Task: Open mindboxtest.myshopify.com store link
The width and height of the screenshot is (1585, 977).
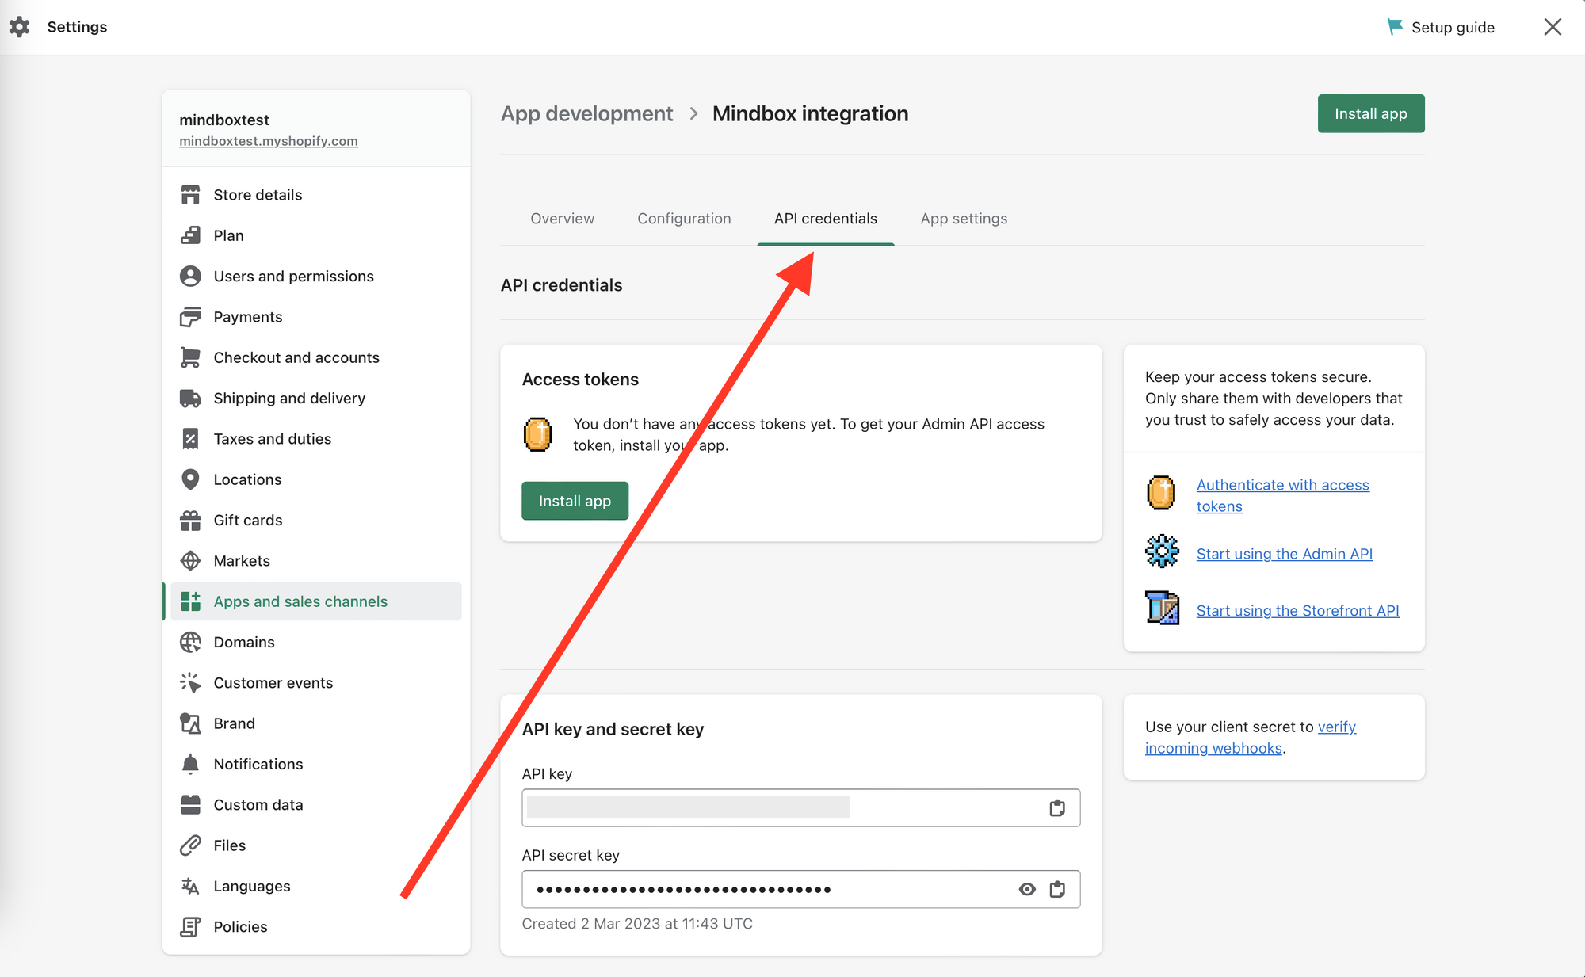Action: click(x=269, y=141)
